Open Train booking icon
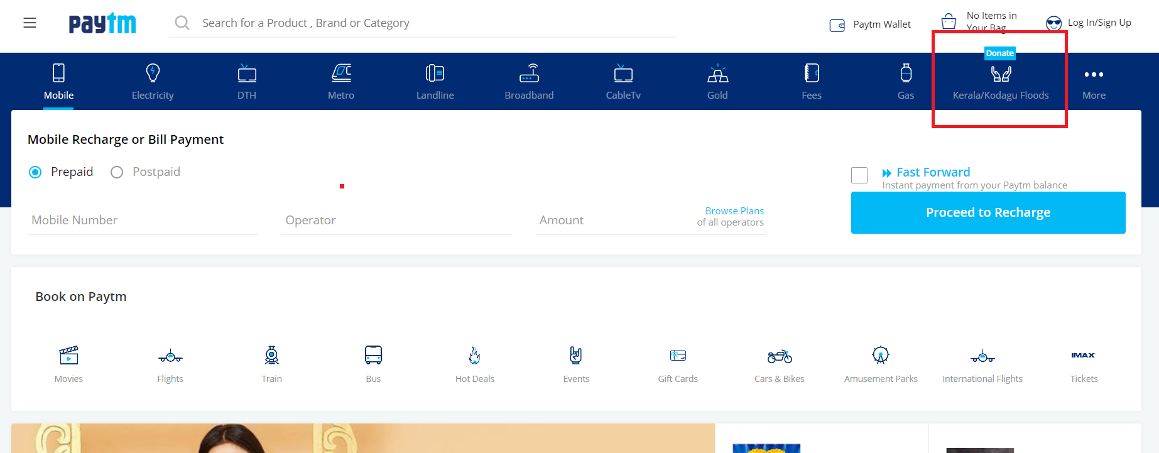1159x453 pixels. [x=271, y=355]
